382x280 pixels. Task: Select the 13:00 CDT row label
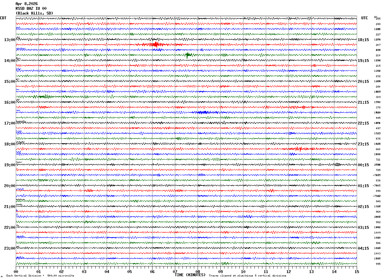point(10,40)
